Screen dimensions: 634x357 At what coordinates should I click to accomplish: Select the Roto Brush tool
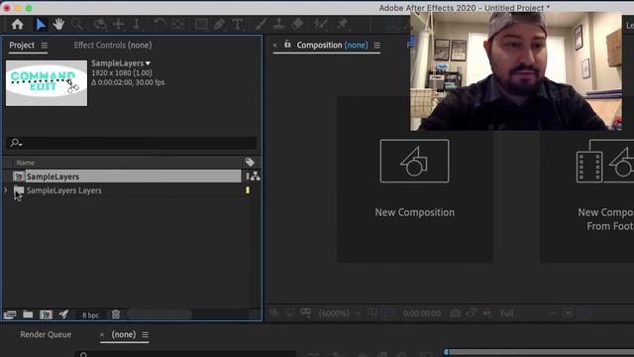(321, 25)
